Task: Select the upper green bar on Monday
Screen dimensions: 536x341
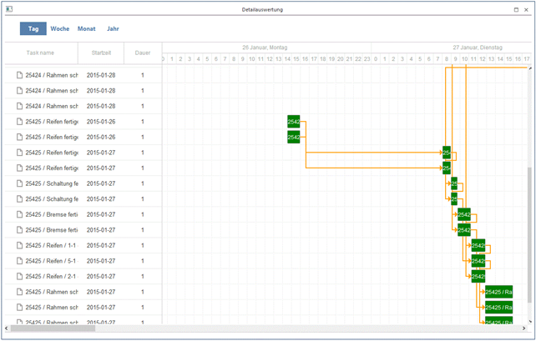Action: pyautogui.click(x=293, y=122)
